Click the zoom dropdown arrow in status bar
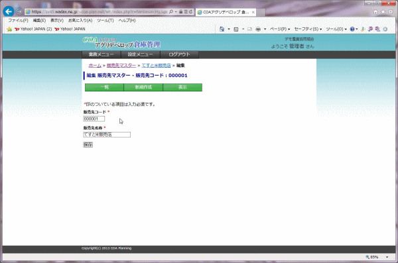Image resolution: width=398 pixels, height=263 pixels. pyautogui.click(x=387, y=257)
